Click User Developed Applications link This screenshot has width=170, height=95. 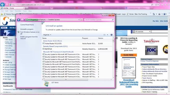pos(152,74)
